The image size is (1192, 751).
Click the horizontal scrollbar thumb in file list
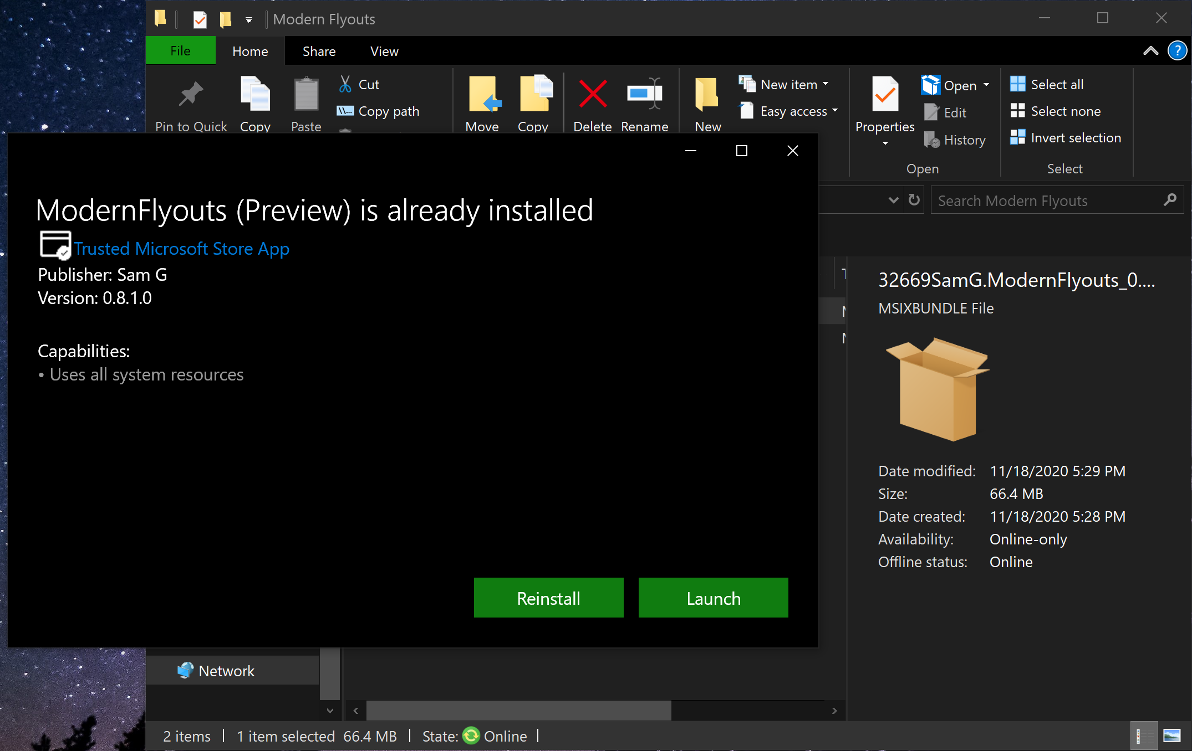pyautogui.click(x=519, y=710)
